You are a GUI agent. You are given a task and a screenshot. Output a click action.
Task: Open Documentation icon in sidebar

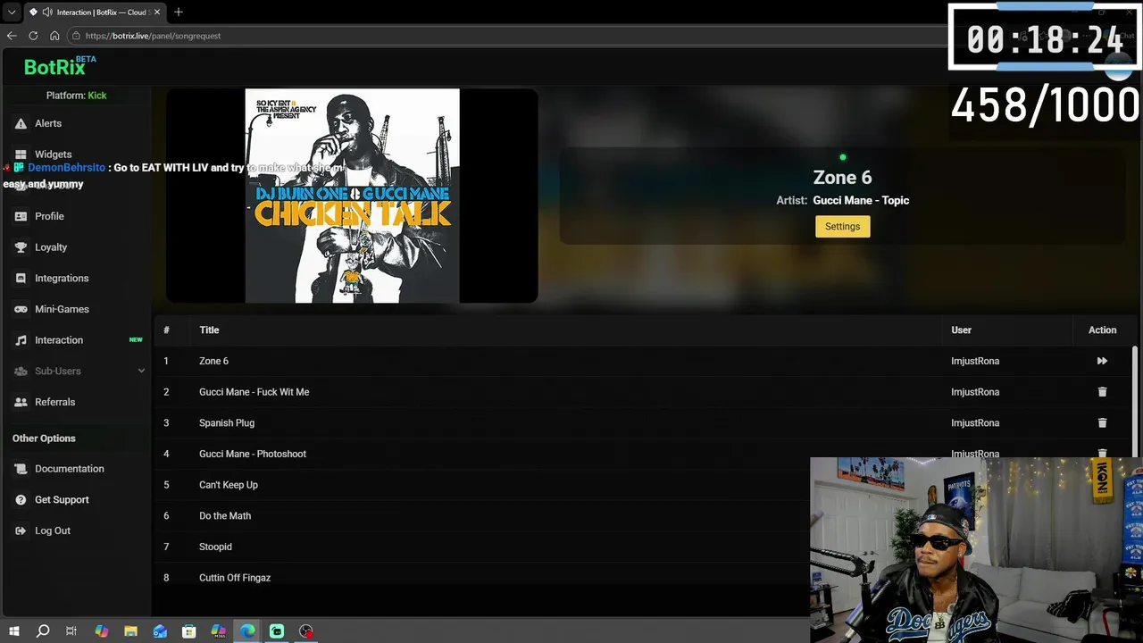pos(21,469)
